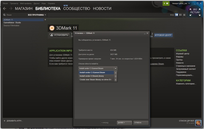Open the Страница в магазине link
The image size is (204, 129).
click(x=186, y=66)
